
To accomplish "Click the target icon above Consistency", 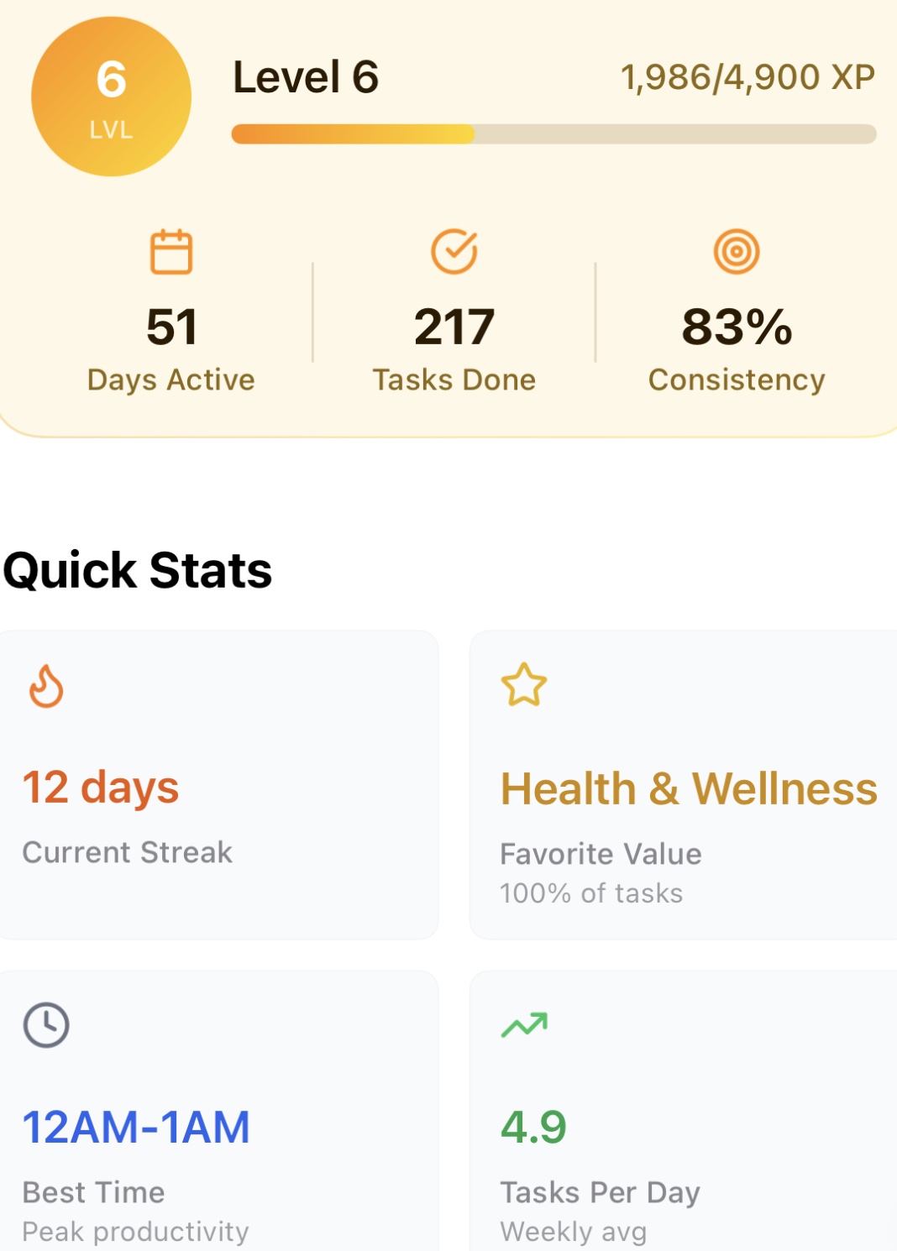I will click(737, 252).
